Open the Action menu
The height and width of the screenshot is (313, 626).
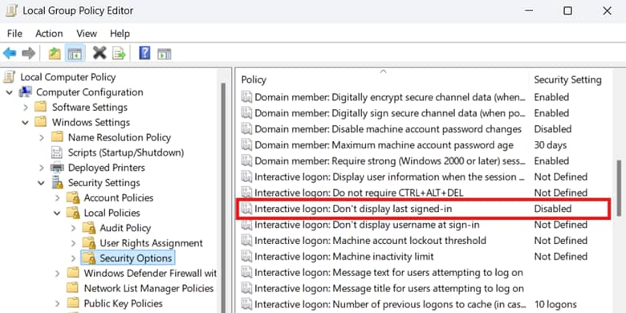point(49,34)
